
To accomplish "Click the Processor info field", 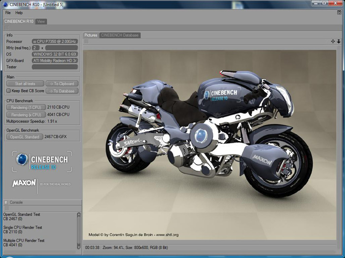I will [55, 41].
